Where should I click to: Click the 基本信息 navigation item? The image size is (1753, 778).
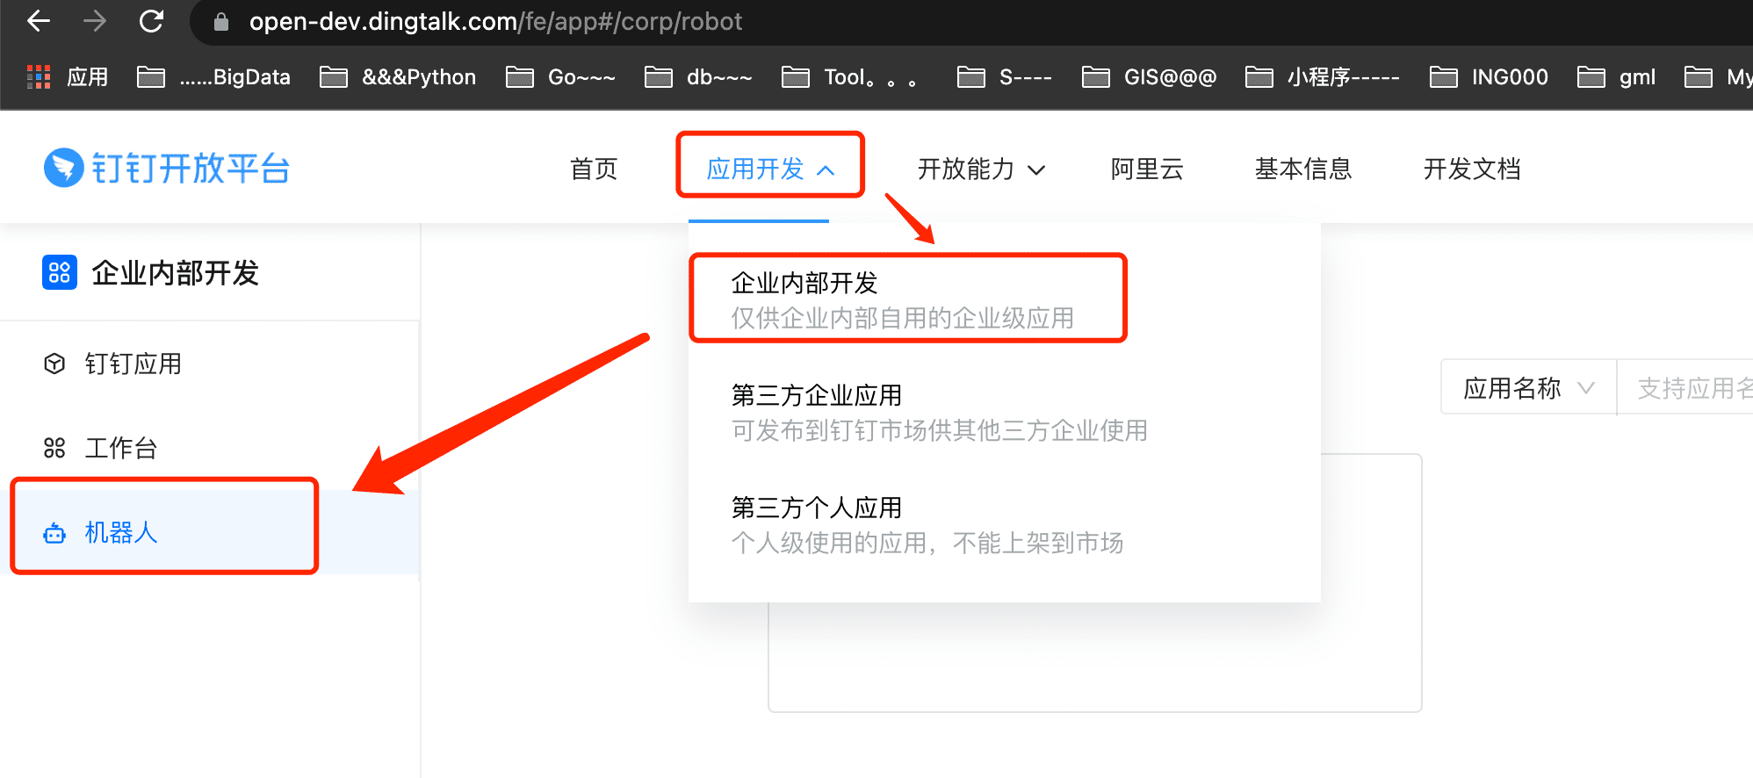1302,169
